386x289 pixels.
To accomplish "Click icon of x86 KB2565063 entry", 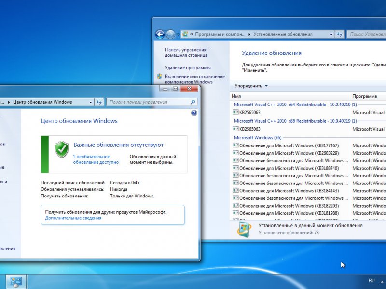I will click(235, 129).
